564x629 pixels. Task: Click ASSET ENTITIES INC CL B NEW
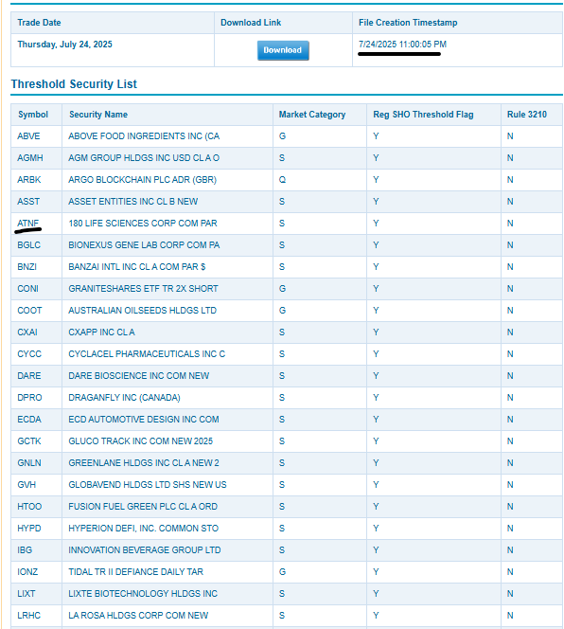(133, 201)
